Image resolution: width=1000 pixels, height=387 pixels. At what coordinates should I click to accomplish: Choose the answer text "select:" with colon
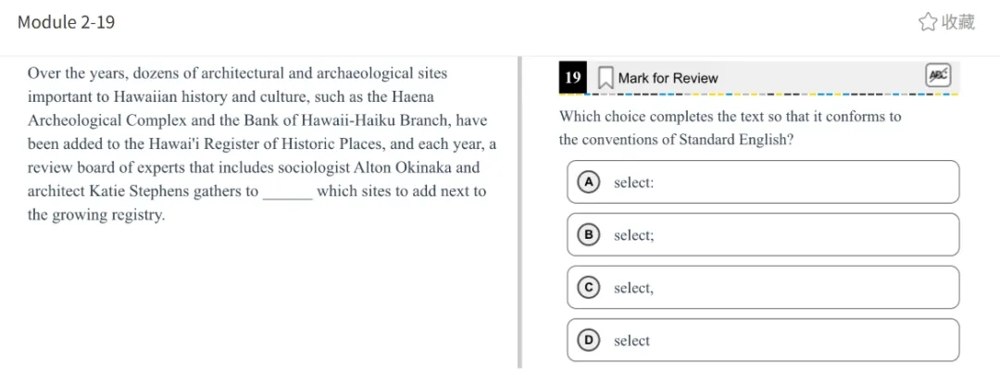click(x=633, y=183)
